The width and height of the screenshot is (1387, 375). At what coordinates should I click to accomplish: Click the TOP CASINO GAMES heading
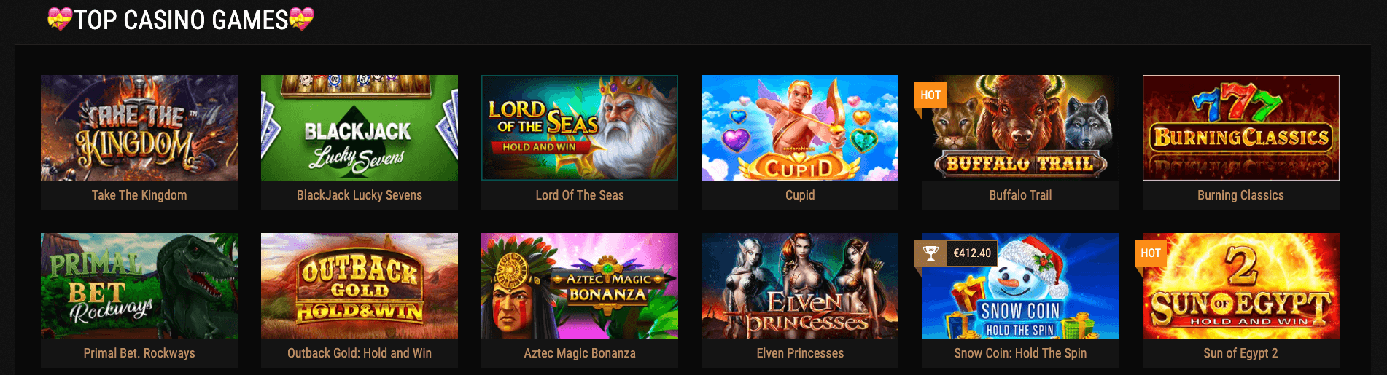pyautogui.click(x=181, y=20)
